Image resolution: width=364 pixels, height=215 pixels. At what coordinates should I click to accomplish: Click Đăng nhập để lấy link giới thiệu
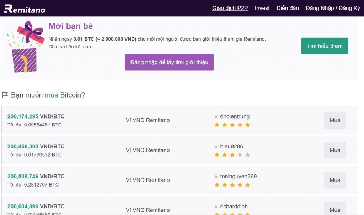169,62
